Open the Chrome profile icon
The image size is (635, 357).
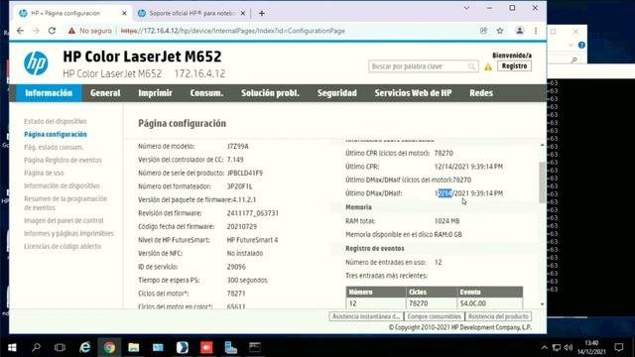pos(520,31)
